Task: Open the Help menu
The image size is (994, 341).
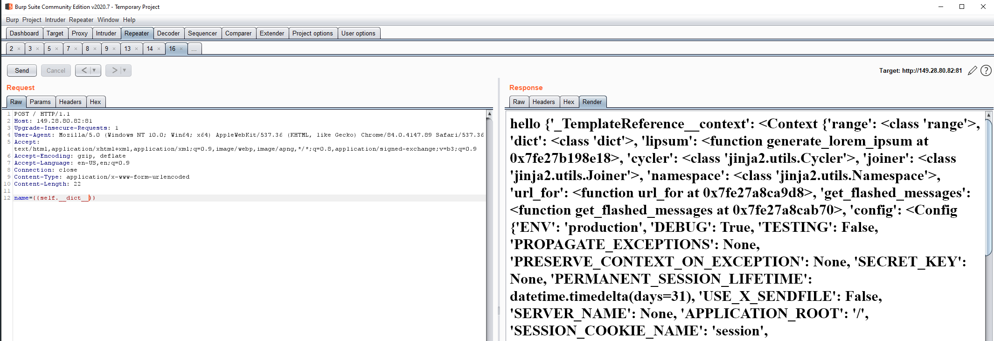Action: (x=129, y=20)
